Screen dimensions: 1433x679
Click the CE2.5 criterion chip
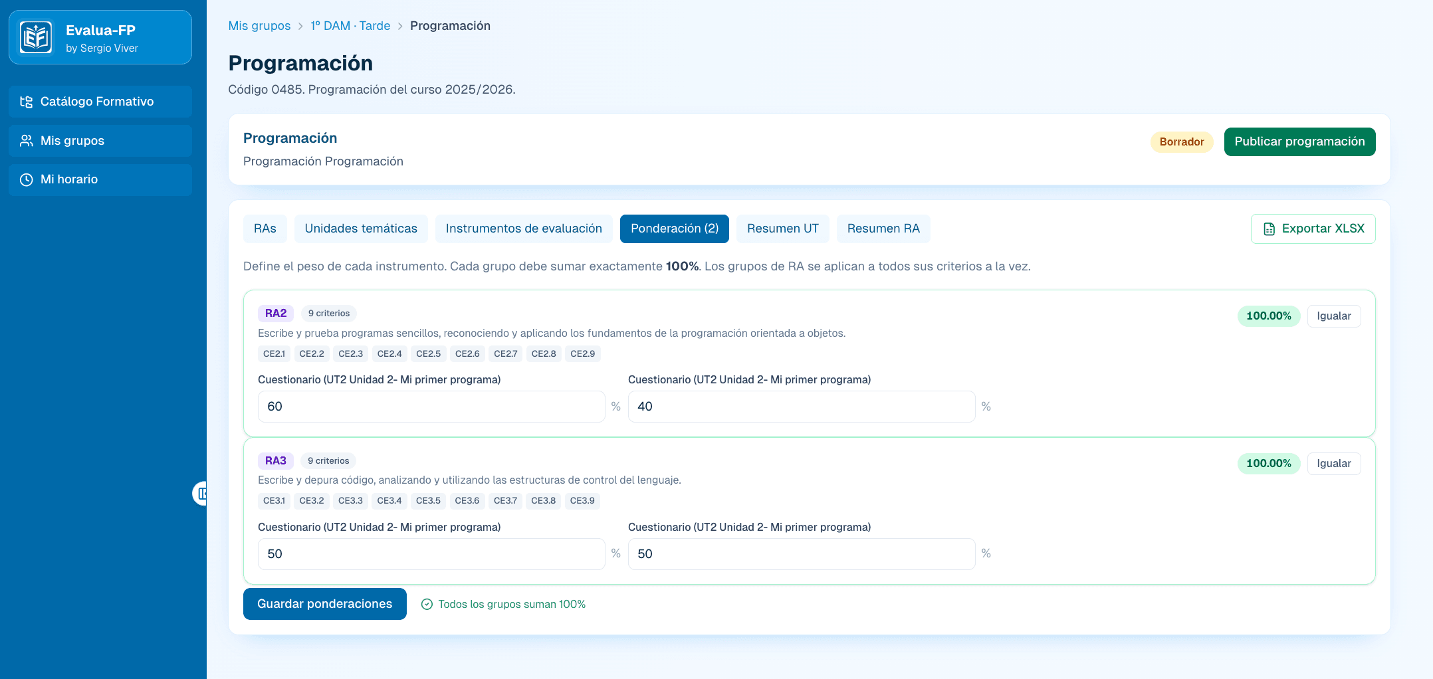pos(428,354)
